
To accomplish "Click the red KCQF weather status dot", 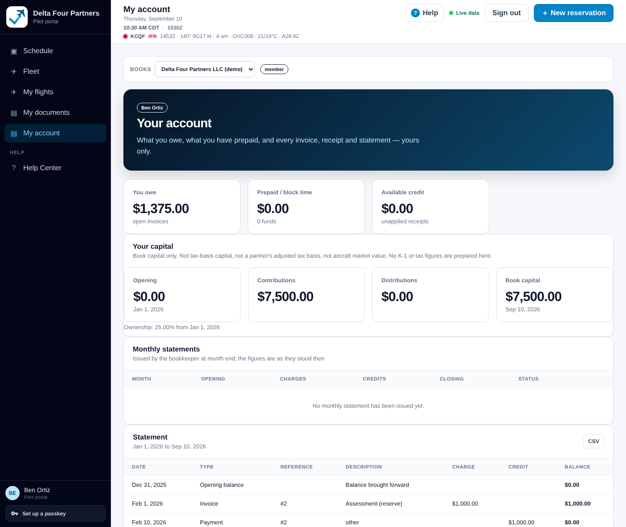I will pos(126,36).
